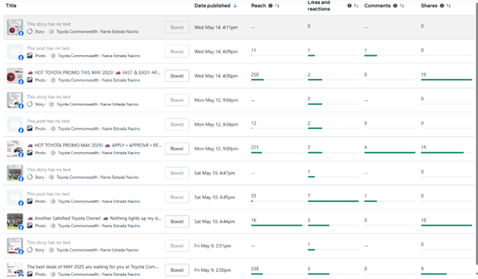Open May 14 4:11pm story thumbnail
The width and height of the screenshot is (478, 279).
click(15, 27)
